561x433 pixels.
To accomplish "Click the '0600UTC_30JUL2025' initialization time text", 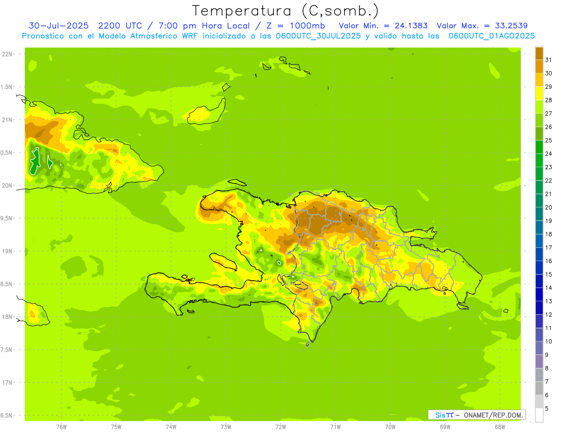I will pos(318,36).
